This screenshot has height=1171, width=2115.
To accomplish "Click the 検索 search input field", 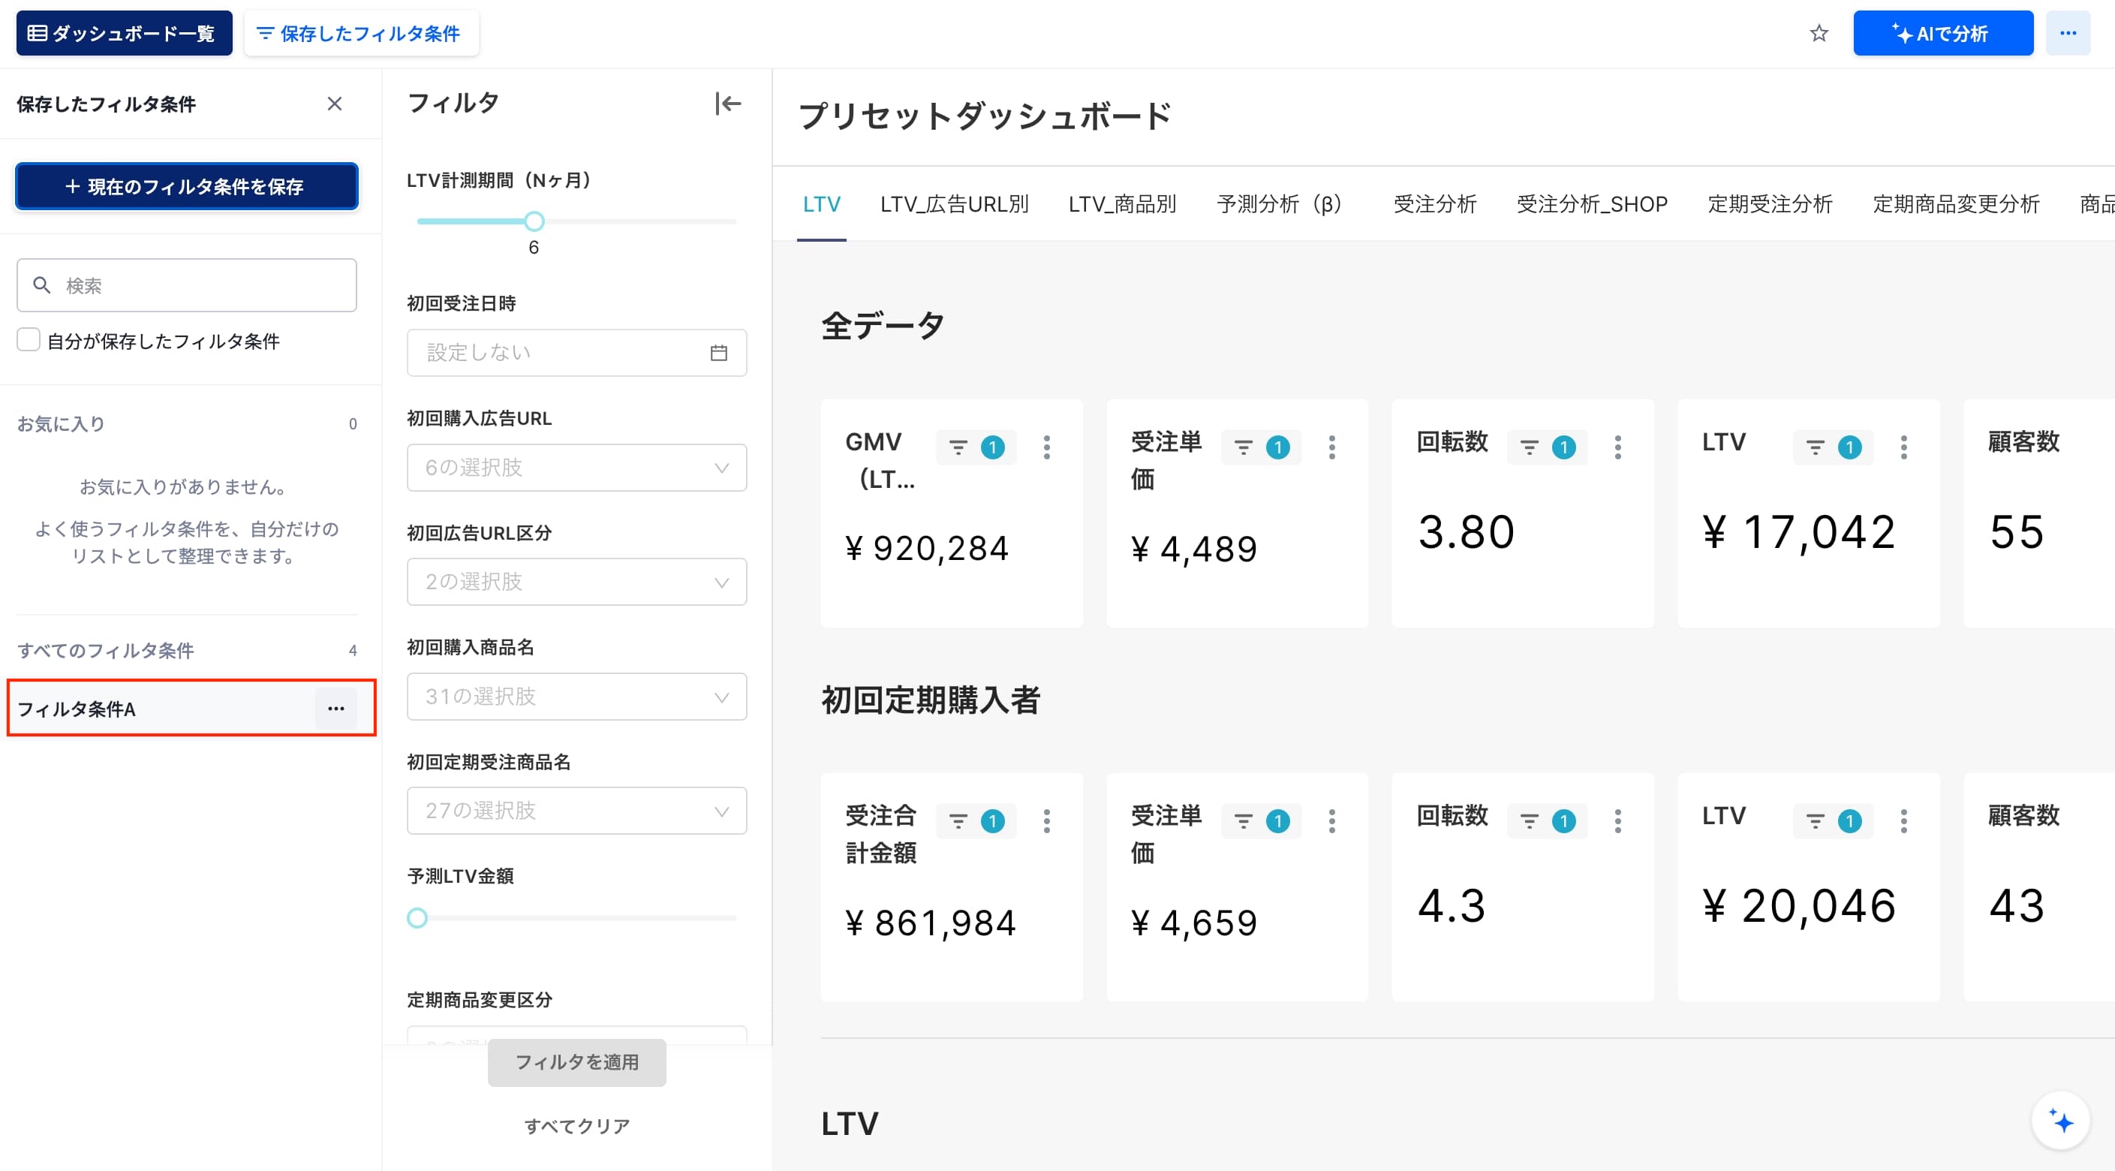I will pos(186,286).
